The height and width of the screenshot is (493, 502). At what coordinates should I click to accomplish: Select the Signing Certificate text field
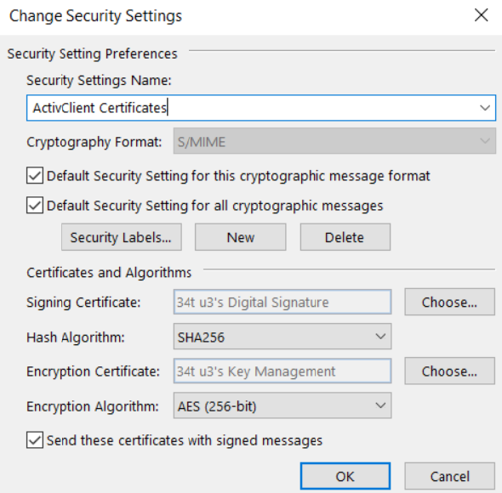tap(282, 302)
